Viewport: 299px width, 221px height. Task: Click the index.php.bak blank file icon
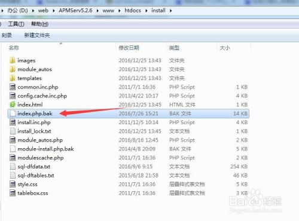(13, 113)
